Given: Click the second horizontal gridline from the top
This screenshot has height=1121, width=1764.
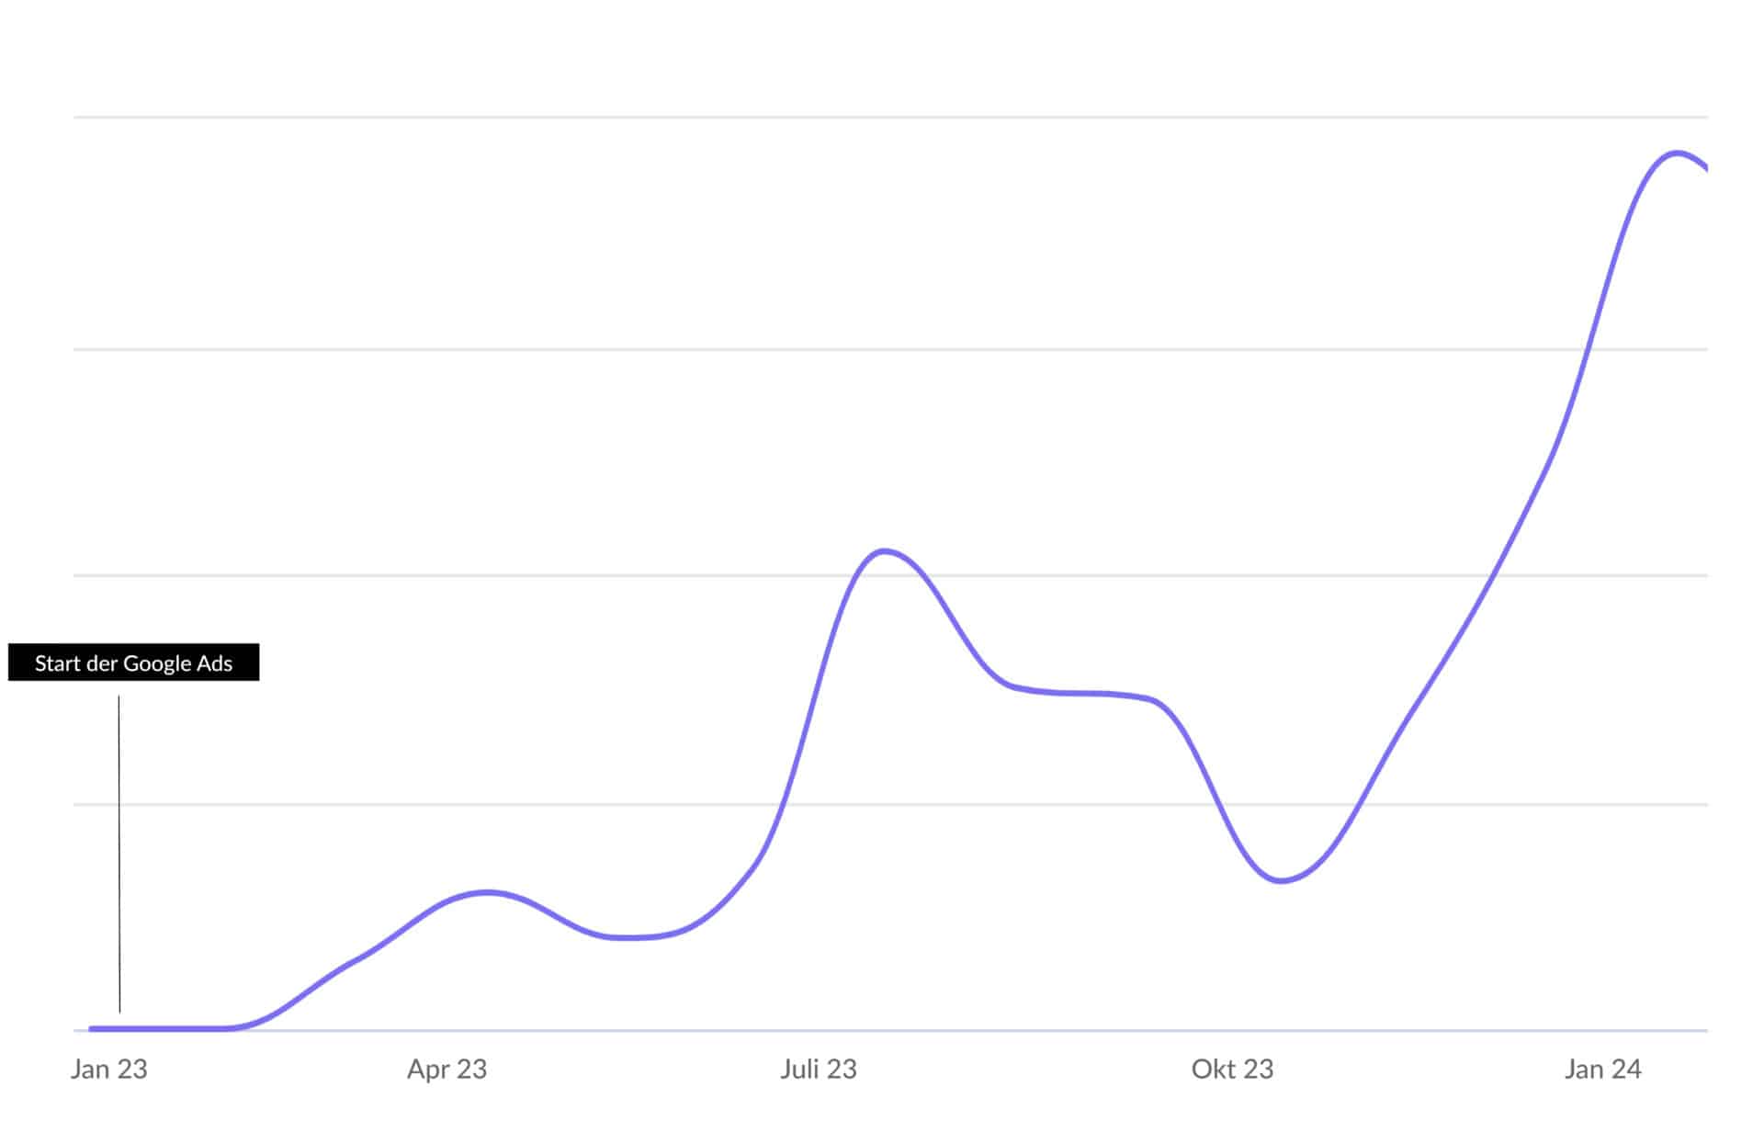Looking at the screenshot, I should click(890, 349).
